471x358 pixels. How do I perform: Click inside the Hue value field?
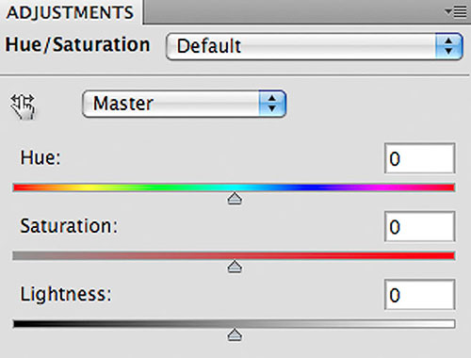419,158
